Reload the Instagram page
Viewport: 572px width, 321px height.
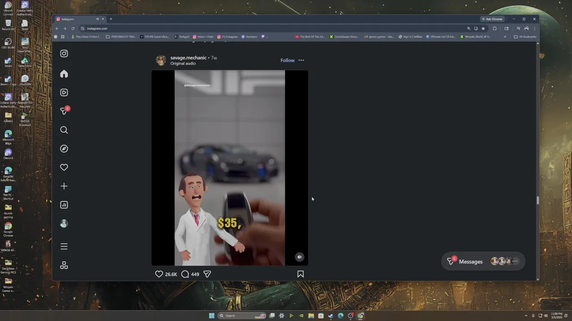73,29
